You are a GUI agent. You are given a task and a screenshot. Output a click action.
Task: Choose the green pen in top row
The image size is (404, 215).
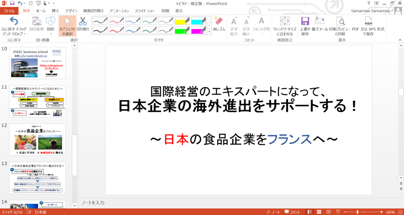click(150, 21)
